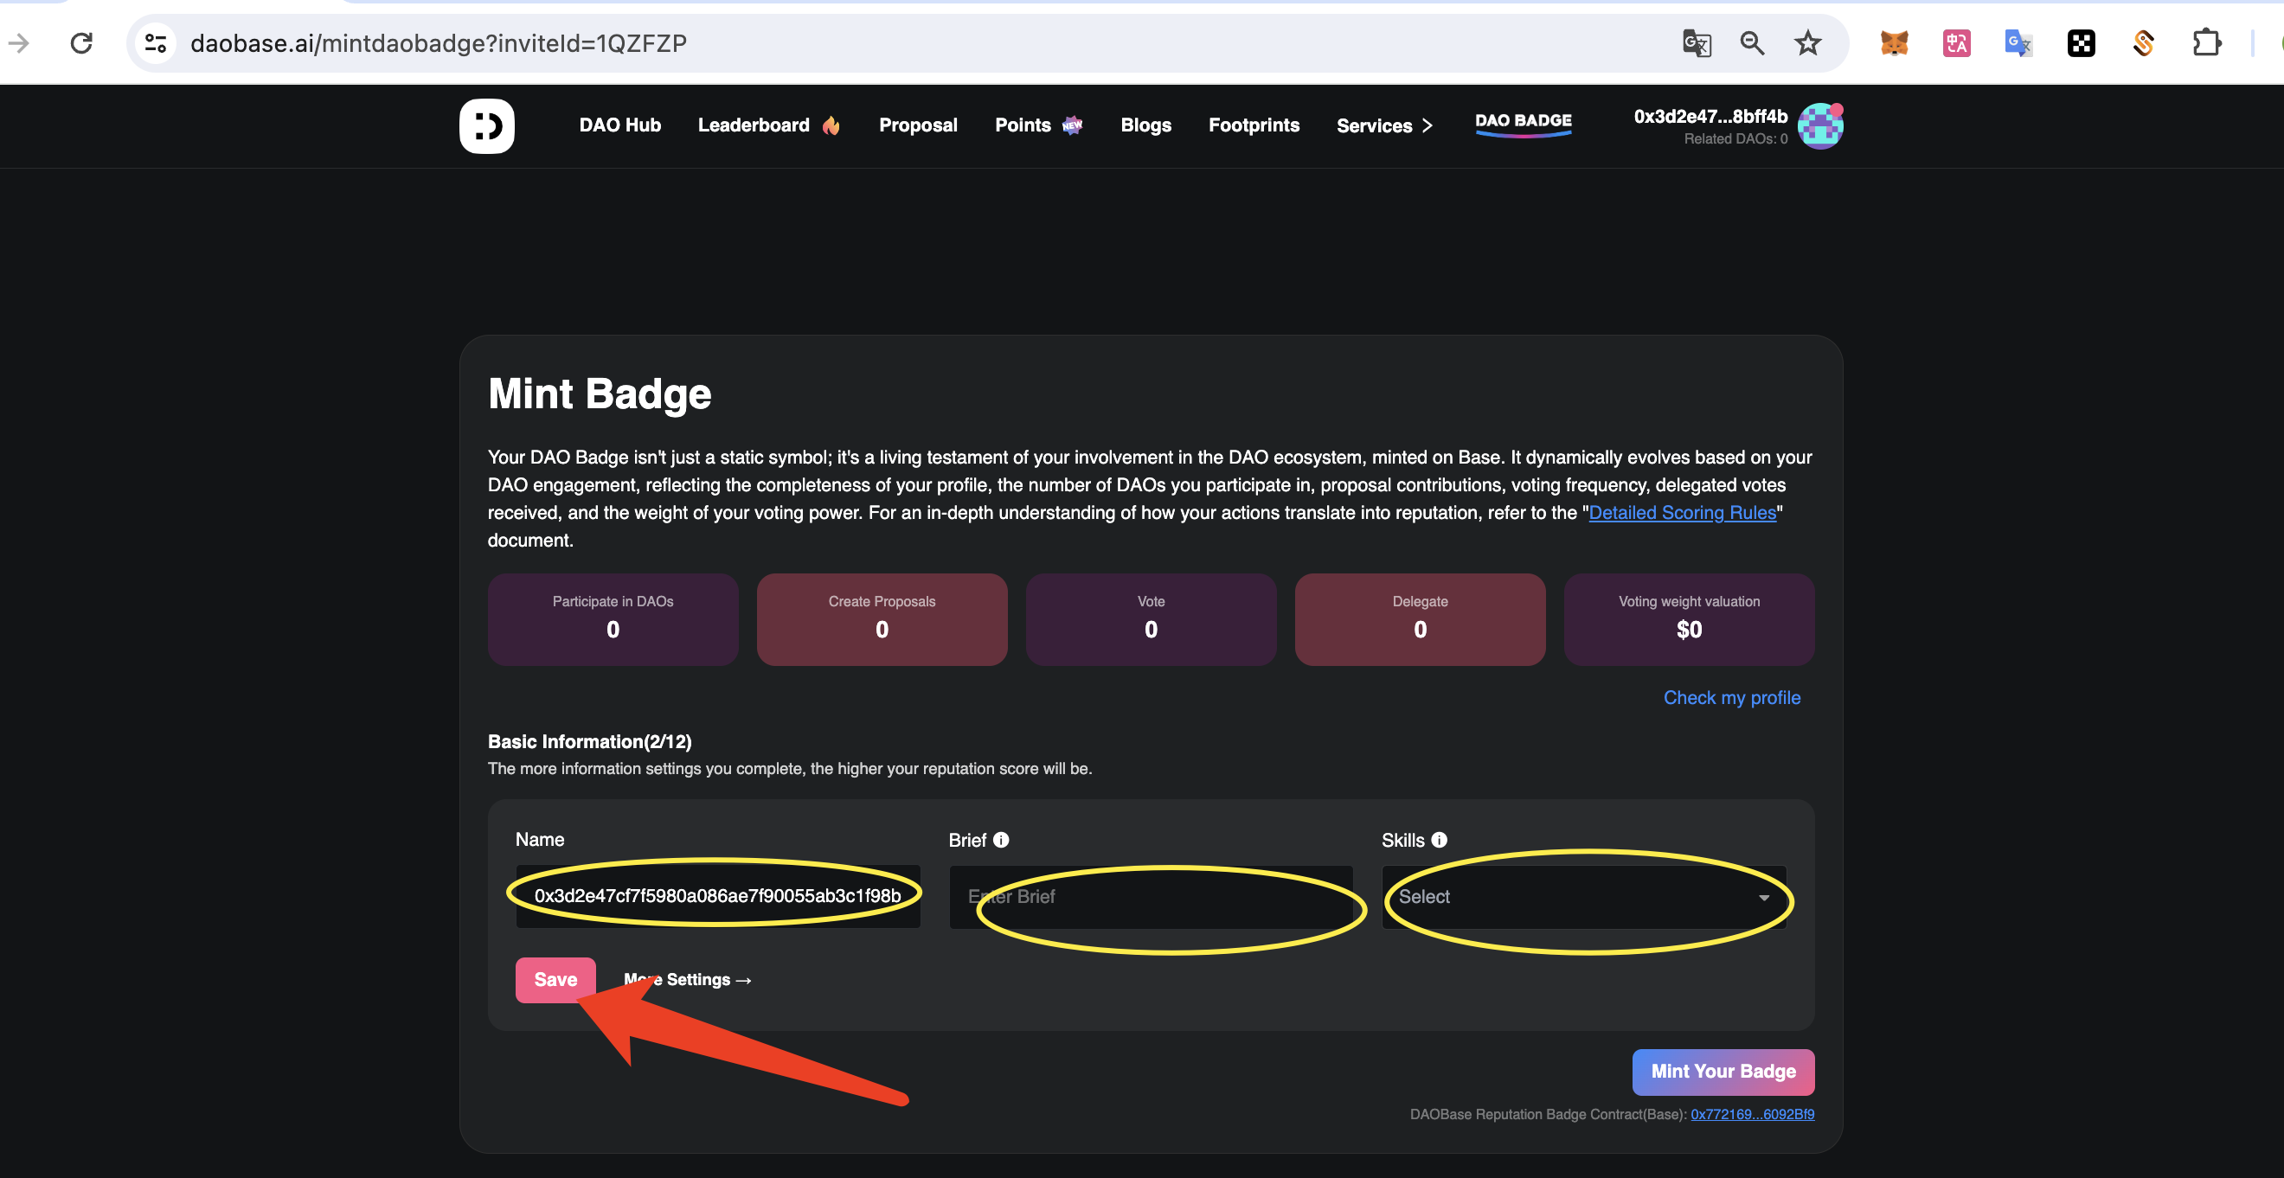Click the Brief info icon

pos(1001,840)
